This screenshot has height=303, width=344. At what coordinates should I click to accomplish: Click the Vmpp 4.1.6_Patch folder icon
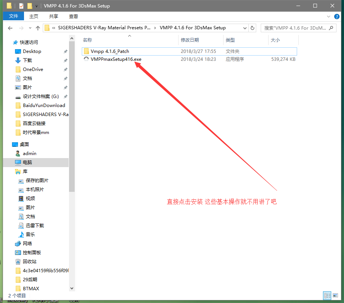click(86, 51)
